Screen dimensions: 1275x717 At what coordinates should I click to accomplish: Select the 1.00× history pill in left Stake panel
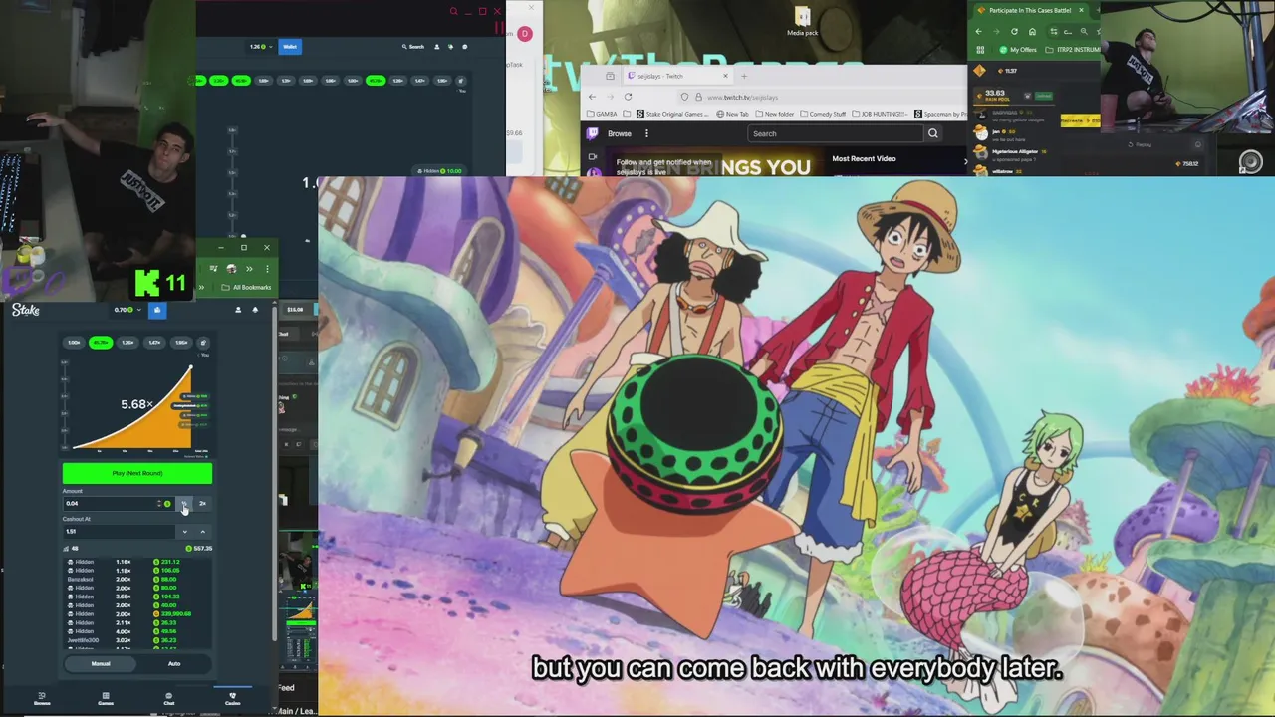coord(74,343)
